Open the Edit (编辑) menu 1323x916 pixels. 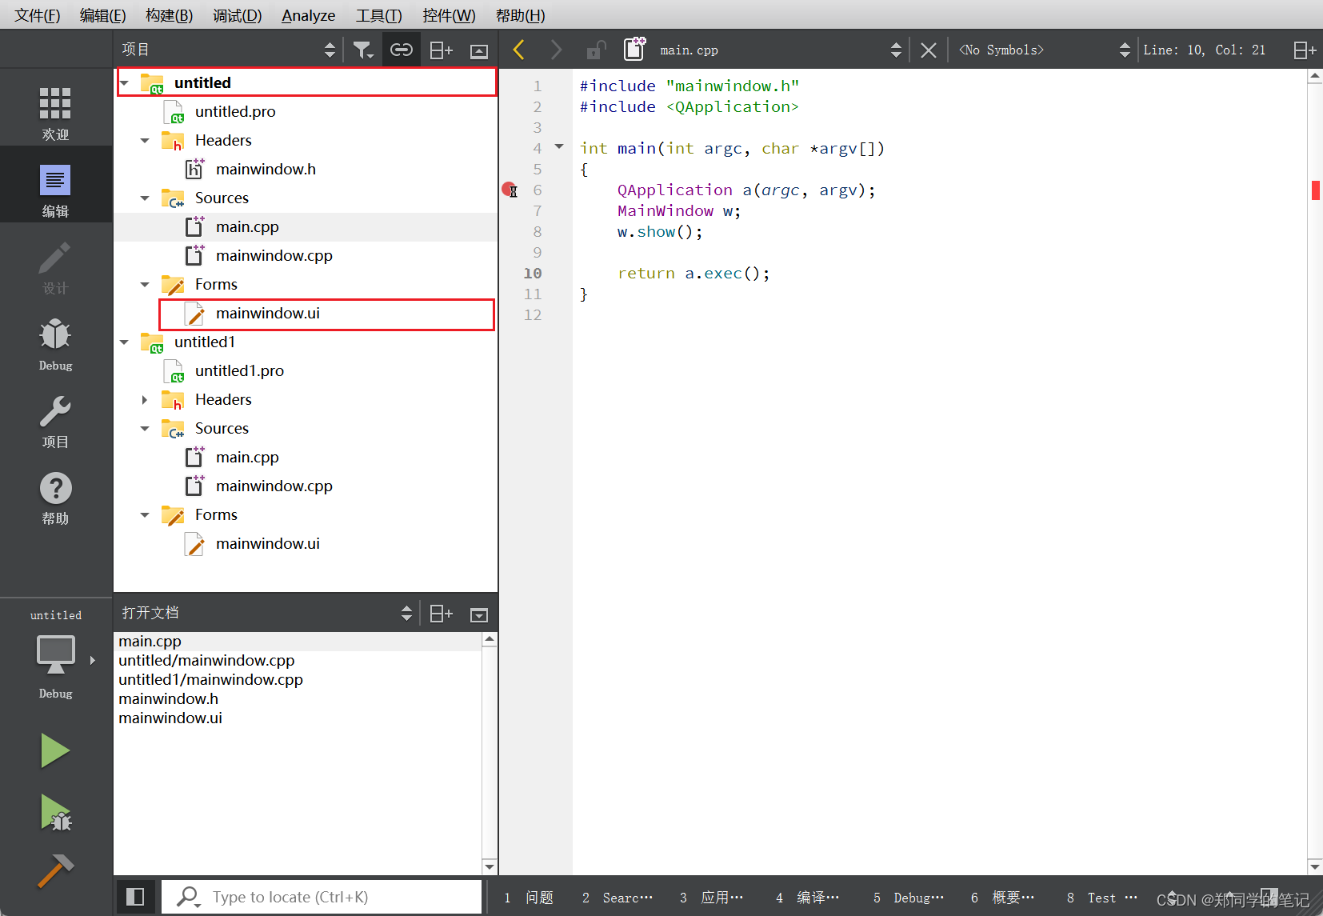point(102,15)
